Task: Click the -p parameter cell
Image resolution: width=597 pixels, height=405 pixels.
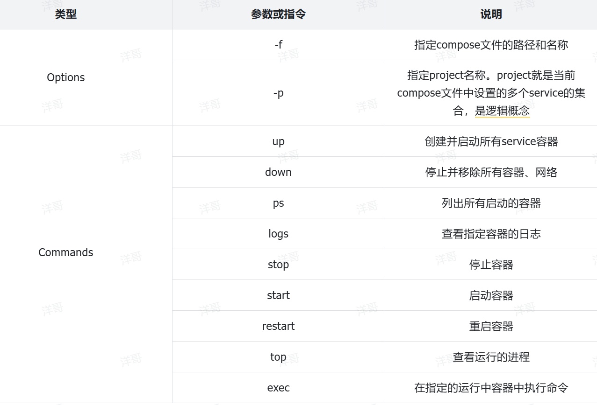Action: (x=278, y=93)
